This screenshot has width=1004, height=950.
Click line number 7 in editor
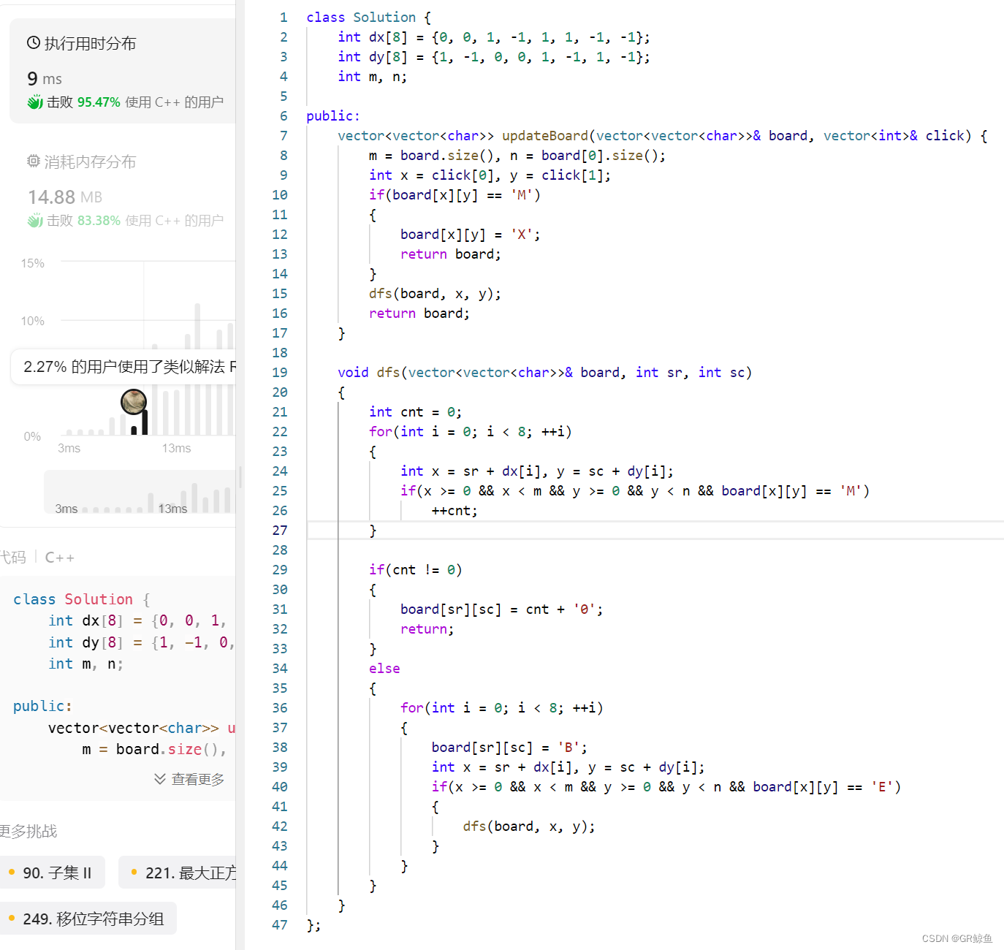point(284,136)
